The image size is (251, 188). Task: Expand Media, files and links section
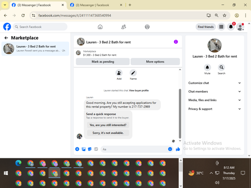[215, 100]
